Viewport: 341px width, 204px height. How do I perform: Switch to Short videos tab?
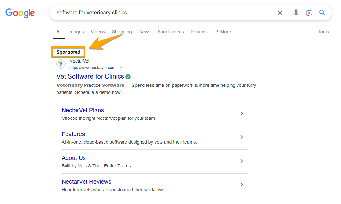click(x=171, y=32)
